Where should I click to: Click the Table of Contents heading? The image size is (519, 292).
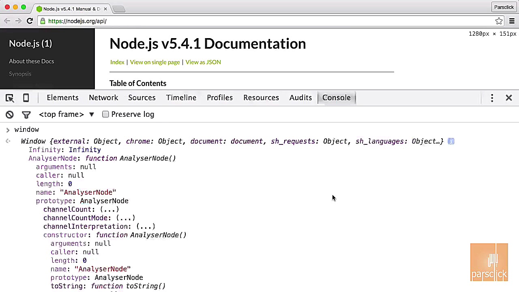[x=138, y=83]
